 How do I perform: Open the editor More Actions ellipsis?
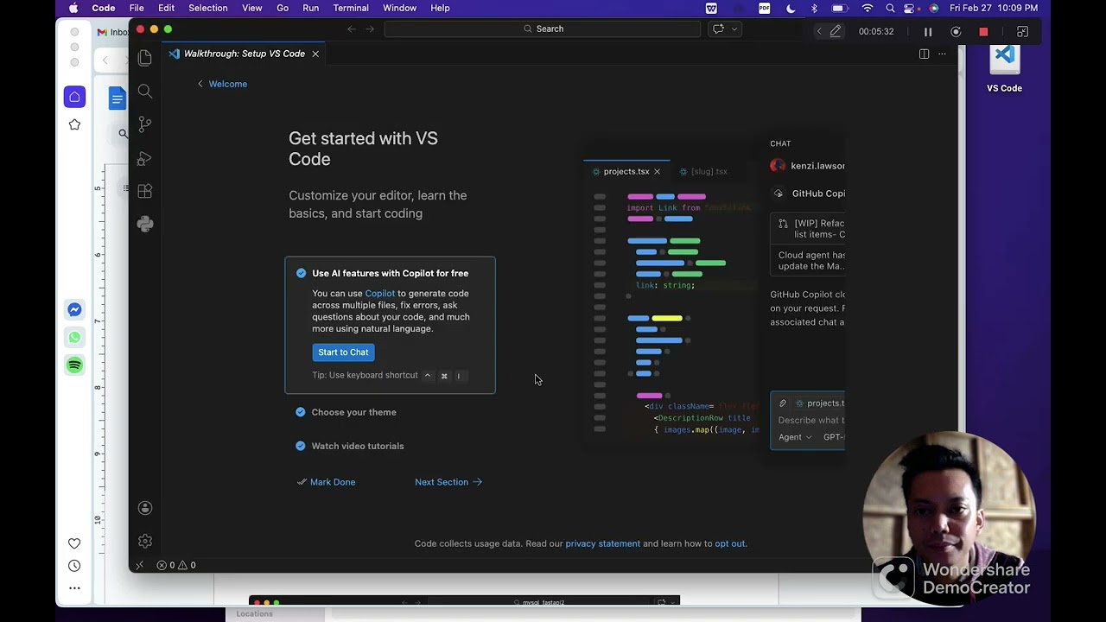pos(942,54)
